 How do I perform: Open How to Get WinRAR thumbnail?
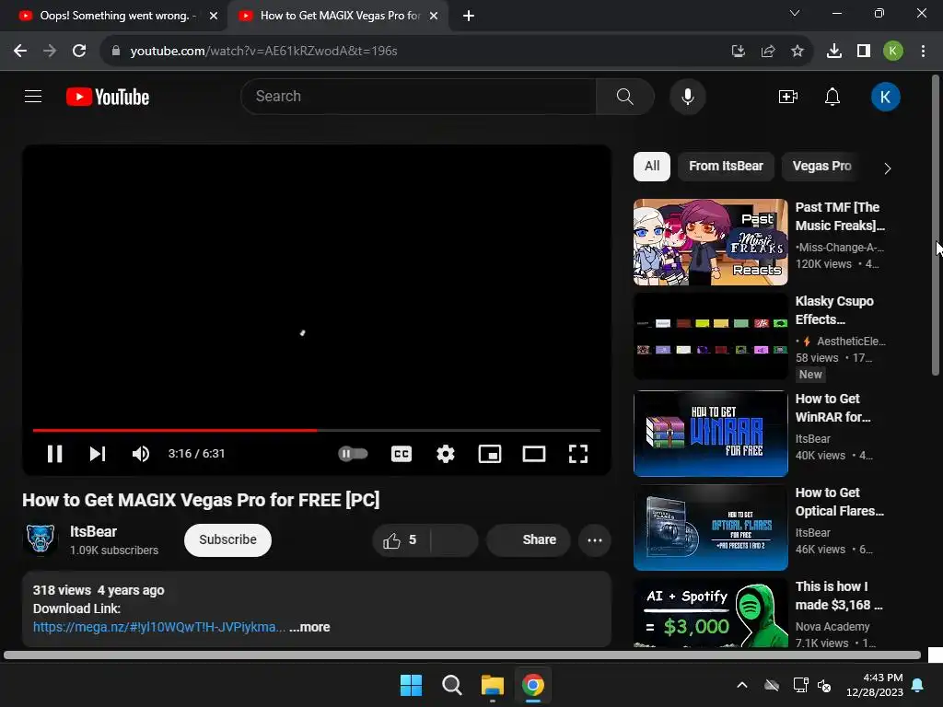point(710,434)
